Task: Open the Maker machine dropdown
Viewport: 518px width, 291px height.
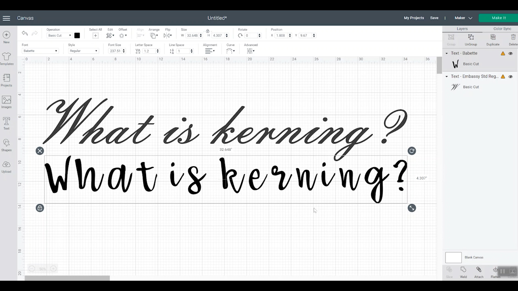Action: coord(463,18)
